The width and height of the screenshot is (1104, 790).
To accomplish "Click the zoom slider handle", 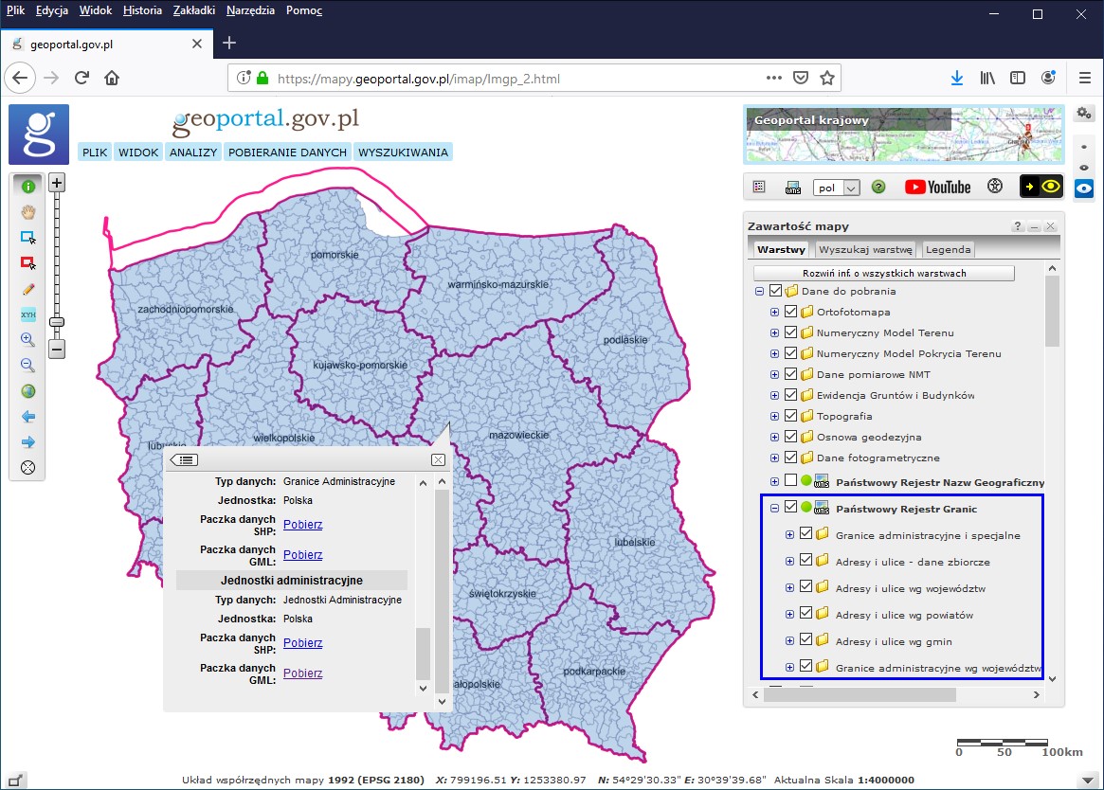I will [57, 322].
